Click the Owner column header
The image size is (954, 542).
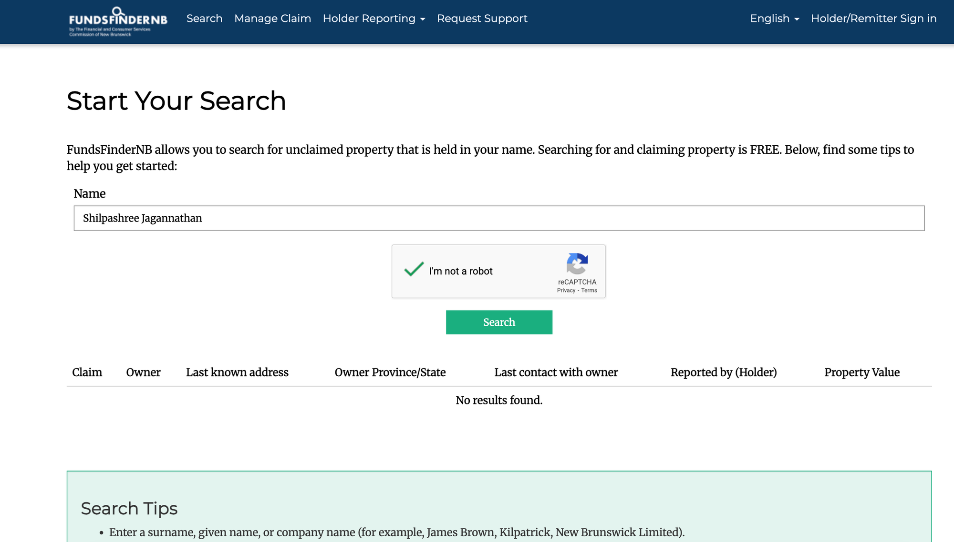pos(143,372)
